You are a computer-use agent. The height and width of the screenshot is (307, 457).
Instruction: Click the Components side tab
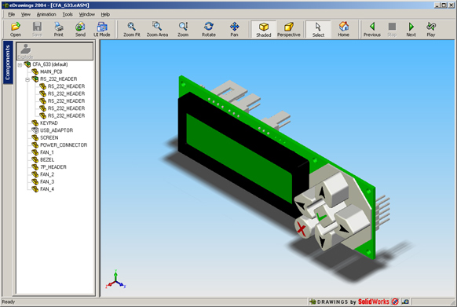(x=8, y=62)
